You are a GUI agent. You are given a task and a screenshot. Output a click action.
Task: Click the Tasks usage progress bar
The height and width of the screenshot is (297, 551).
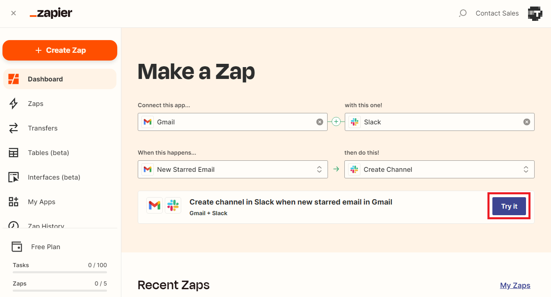[x=60, y=272]
